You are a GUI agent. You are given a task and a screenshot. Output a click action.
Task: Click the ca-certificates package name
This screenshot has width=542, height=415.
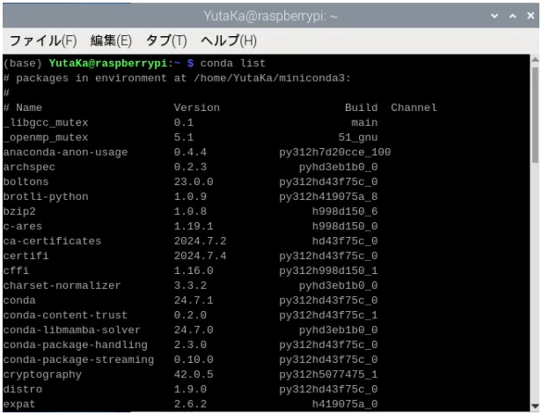52,241
